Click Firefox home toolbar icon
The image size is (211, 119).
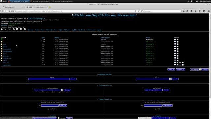point(196,11)
